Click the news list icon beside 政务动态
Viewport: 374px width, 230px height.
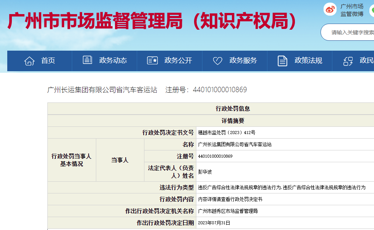coord(87,60)
